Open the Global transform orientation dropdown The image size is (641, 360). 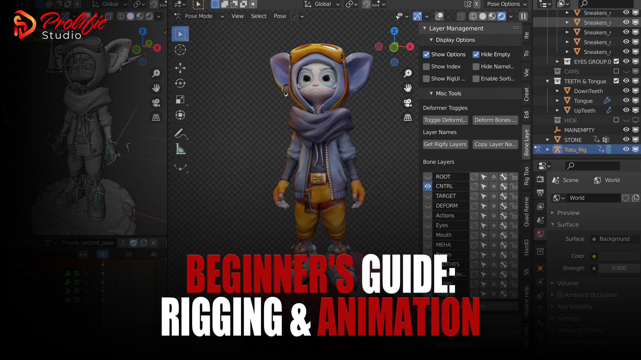[322, 4]
